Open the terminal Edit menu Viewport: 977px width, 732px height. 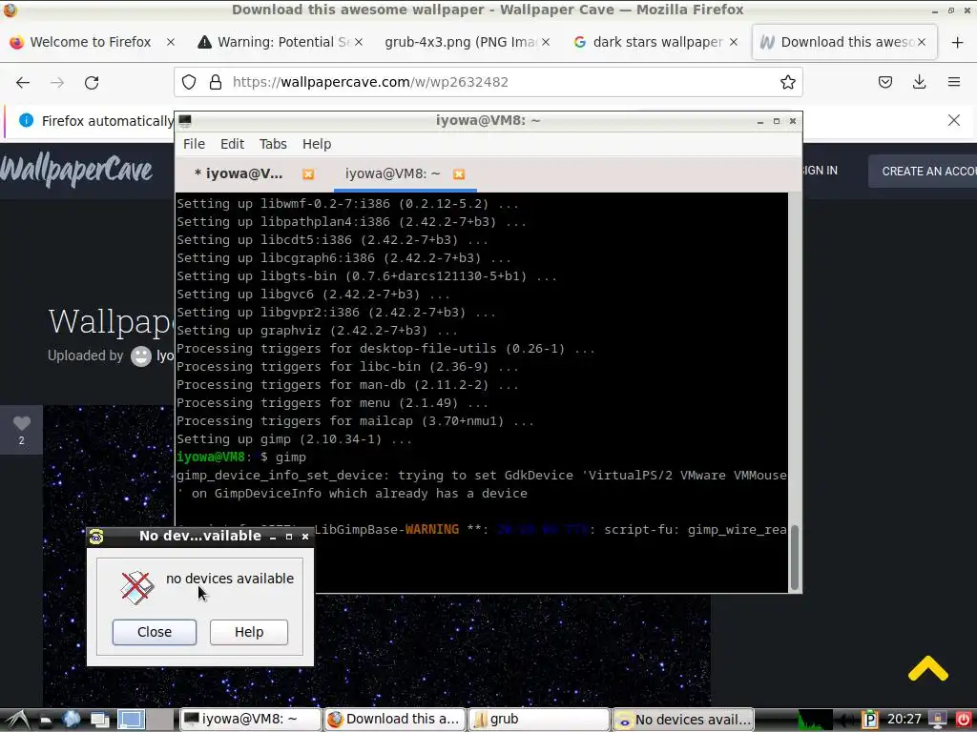click(232, 144)
